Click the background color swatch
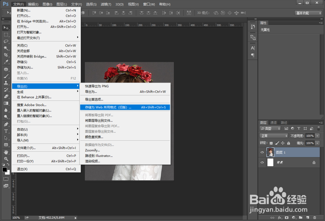 (8, 173)
